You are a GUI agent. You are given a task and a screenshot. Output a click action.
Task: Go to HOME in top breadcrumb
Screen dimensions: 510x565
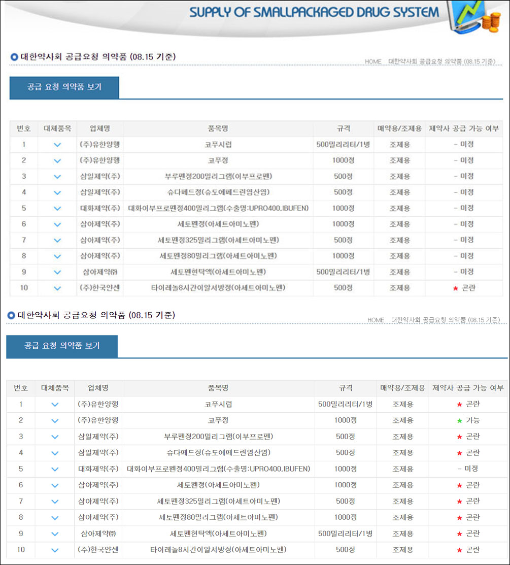tap(373, 61)
